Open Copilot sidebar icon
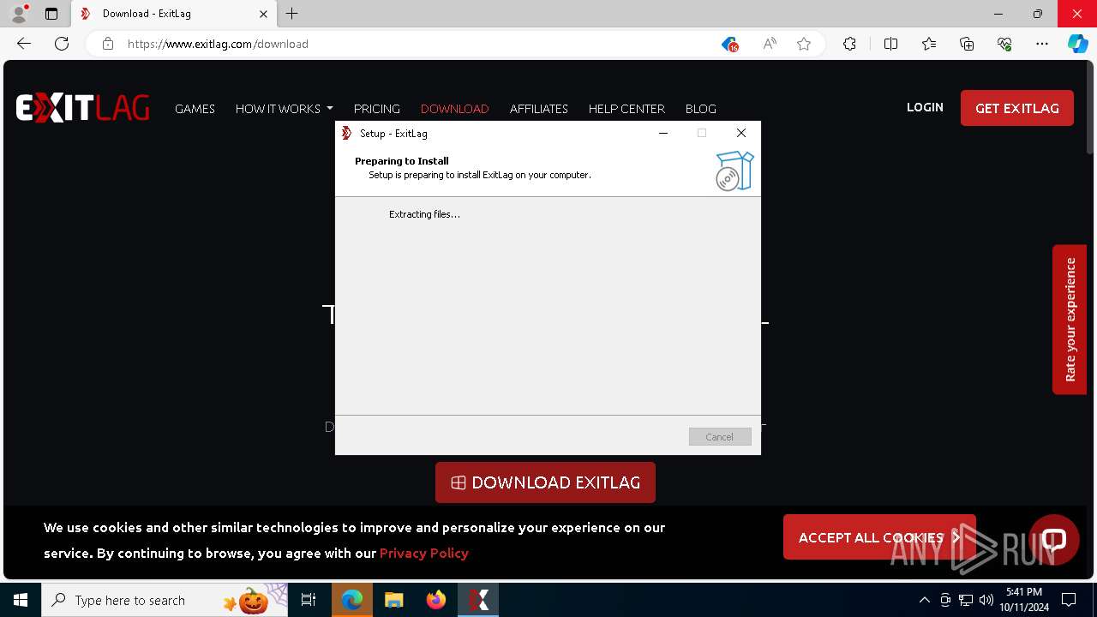The width and height of the screenshot is (1097, 617). point(1077,44)
